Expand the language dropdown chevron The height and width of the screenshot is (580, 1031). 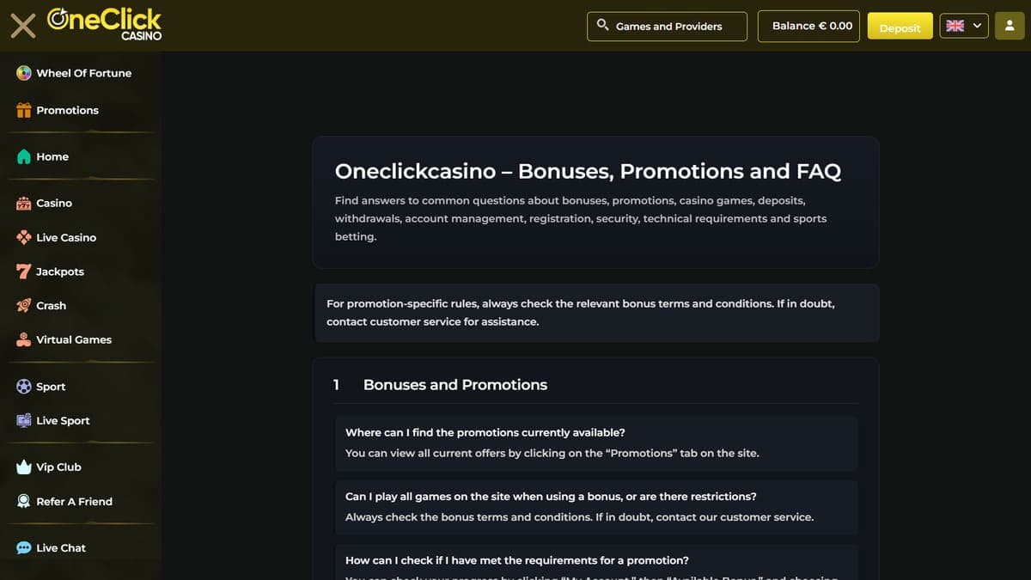pos(977,26)
